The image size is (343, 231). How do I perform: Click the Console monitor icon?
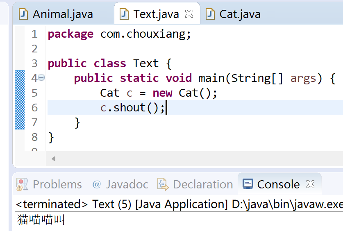pos(248,184)
